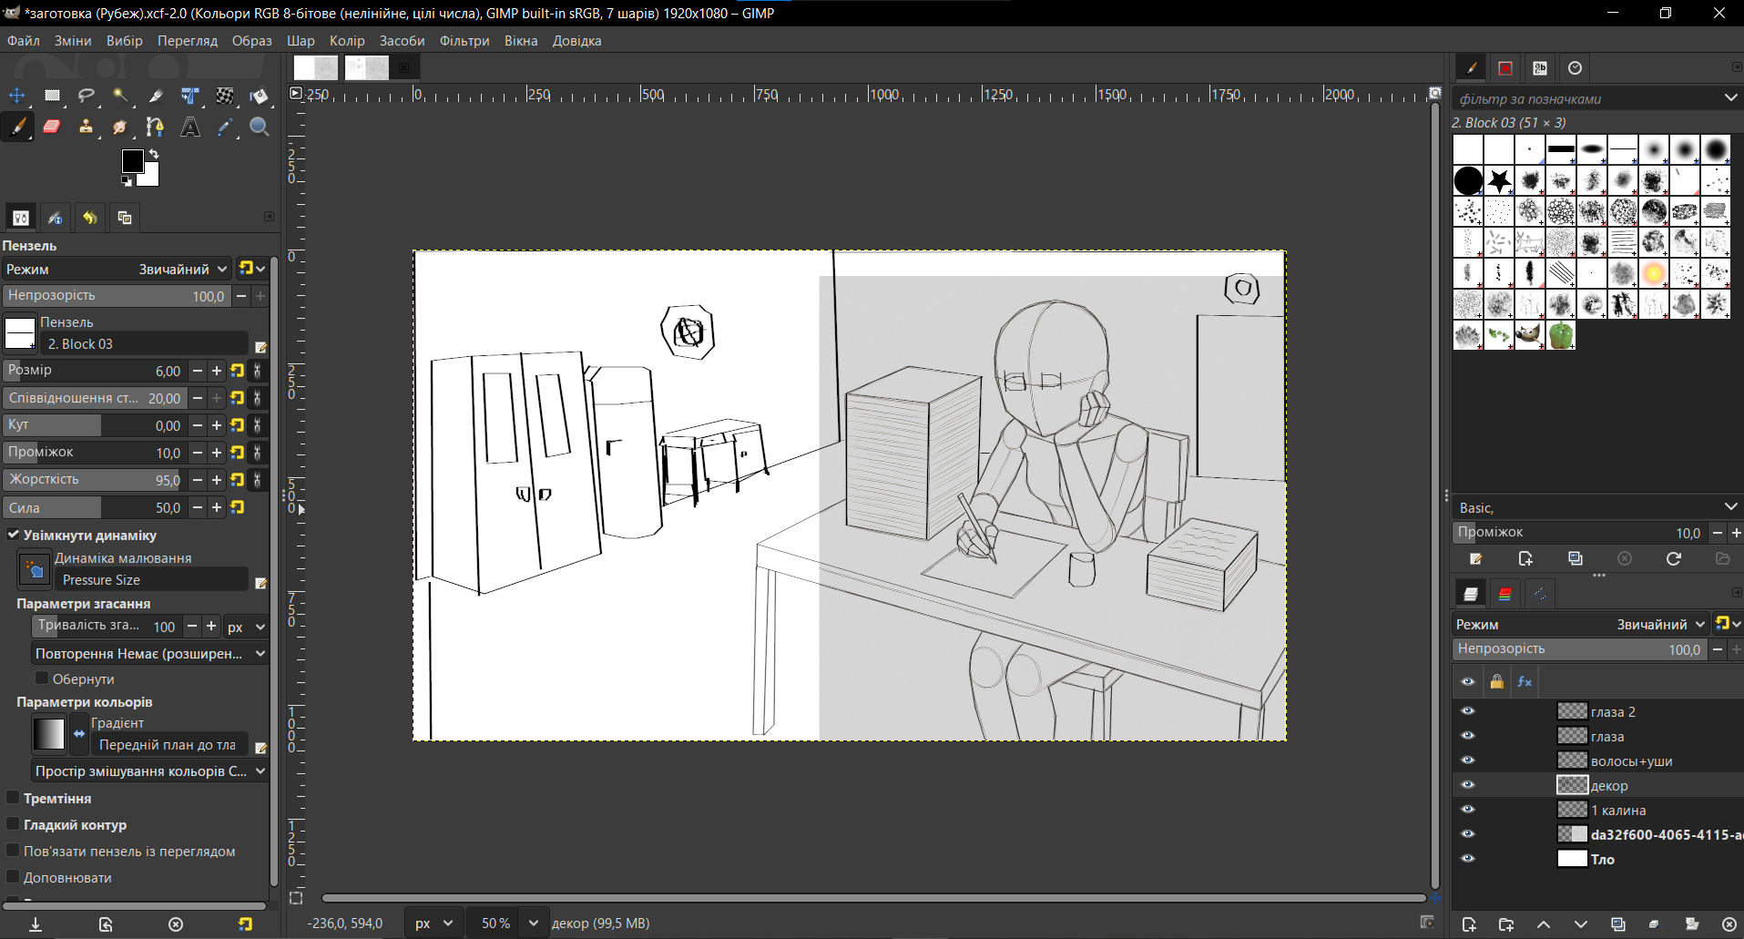Open the black foreground color swatch
Viewport: 1744px width, 939px height.
[x=132, y=160]
